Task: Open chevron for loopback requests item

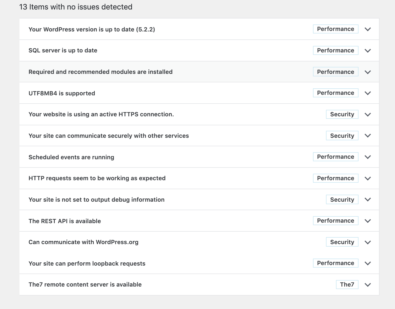Action: pyautogui.click(x=367, y=263)
